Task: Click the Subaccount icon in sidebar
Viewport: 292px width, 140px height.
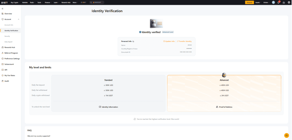Action: [2, 64]
